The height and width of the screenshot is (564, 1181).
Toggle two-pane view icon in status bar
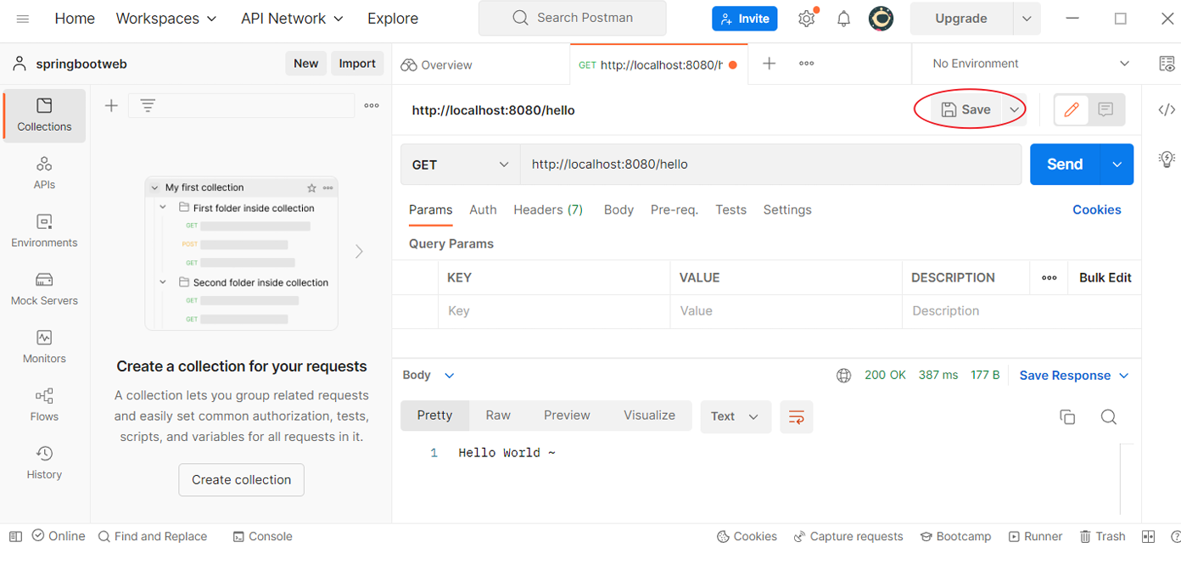(1148, 536)
